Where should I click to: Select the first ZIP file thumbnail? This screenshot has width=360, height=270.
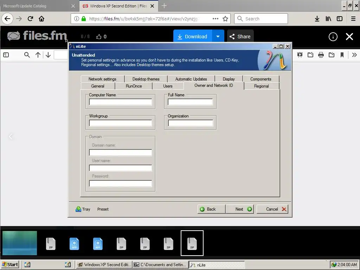click(x=51, y=243)
